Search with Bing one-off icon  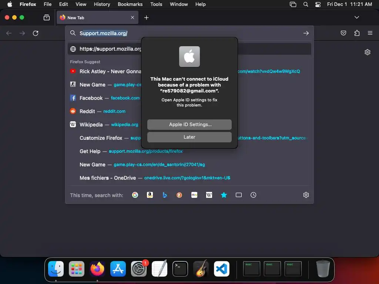(x=165, y=195)
